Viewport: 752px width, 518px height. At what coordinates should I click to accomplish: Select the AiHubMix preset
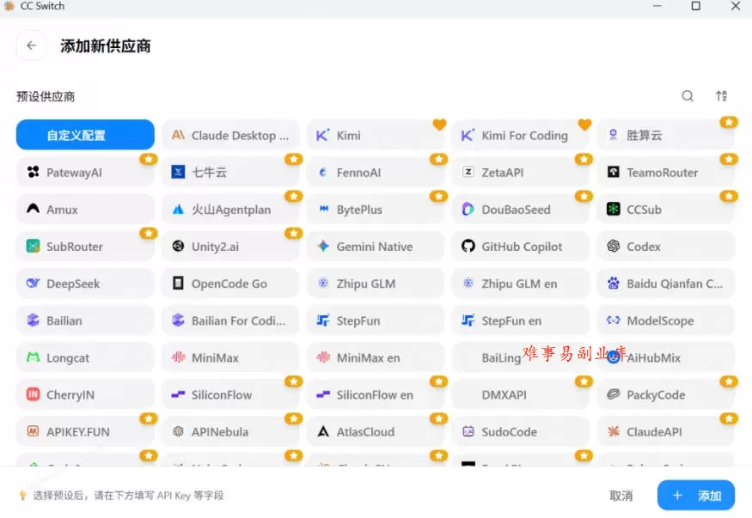pos(666,357)
